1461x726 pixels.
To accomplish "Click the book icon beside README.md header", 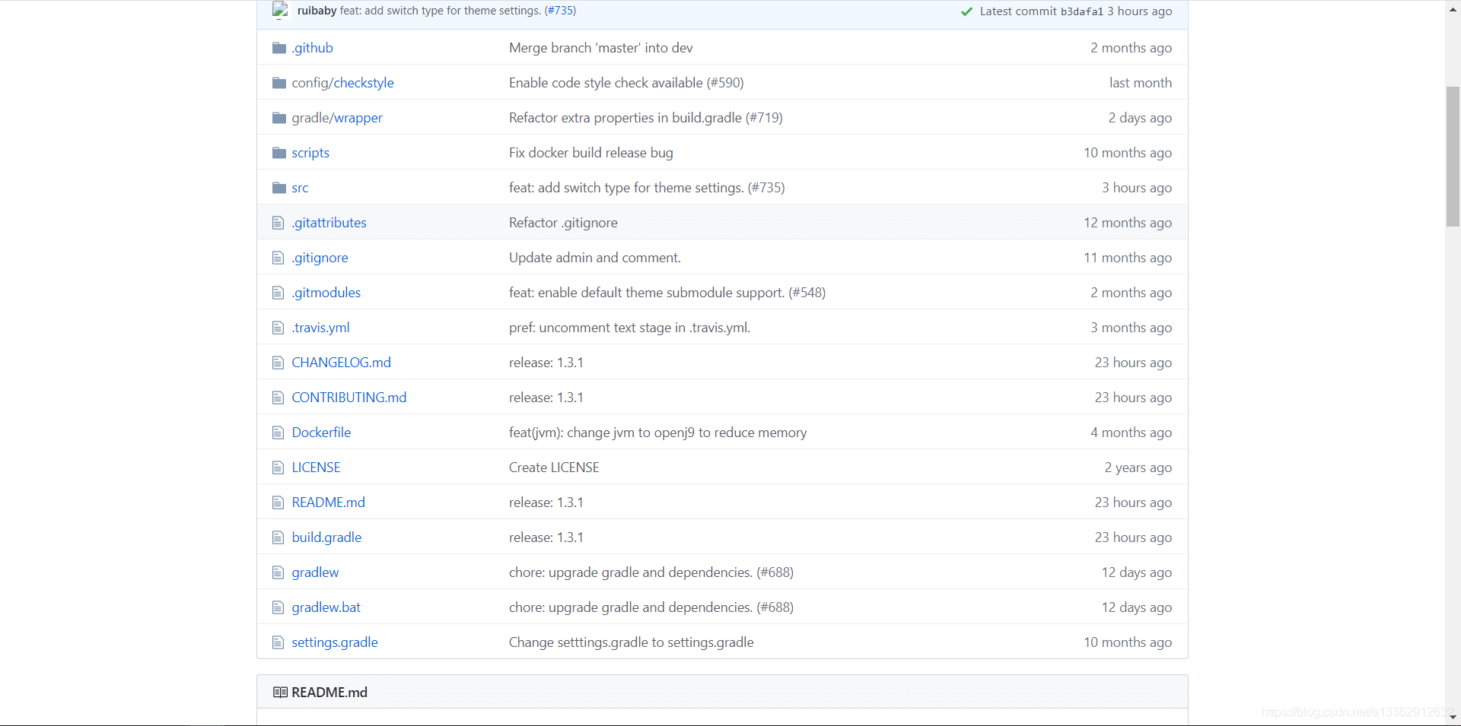I will tap(280, 693).
